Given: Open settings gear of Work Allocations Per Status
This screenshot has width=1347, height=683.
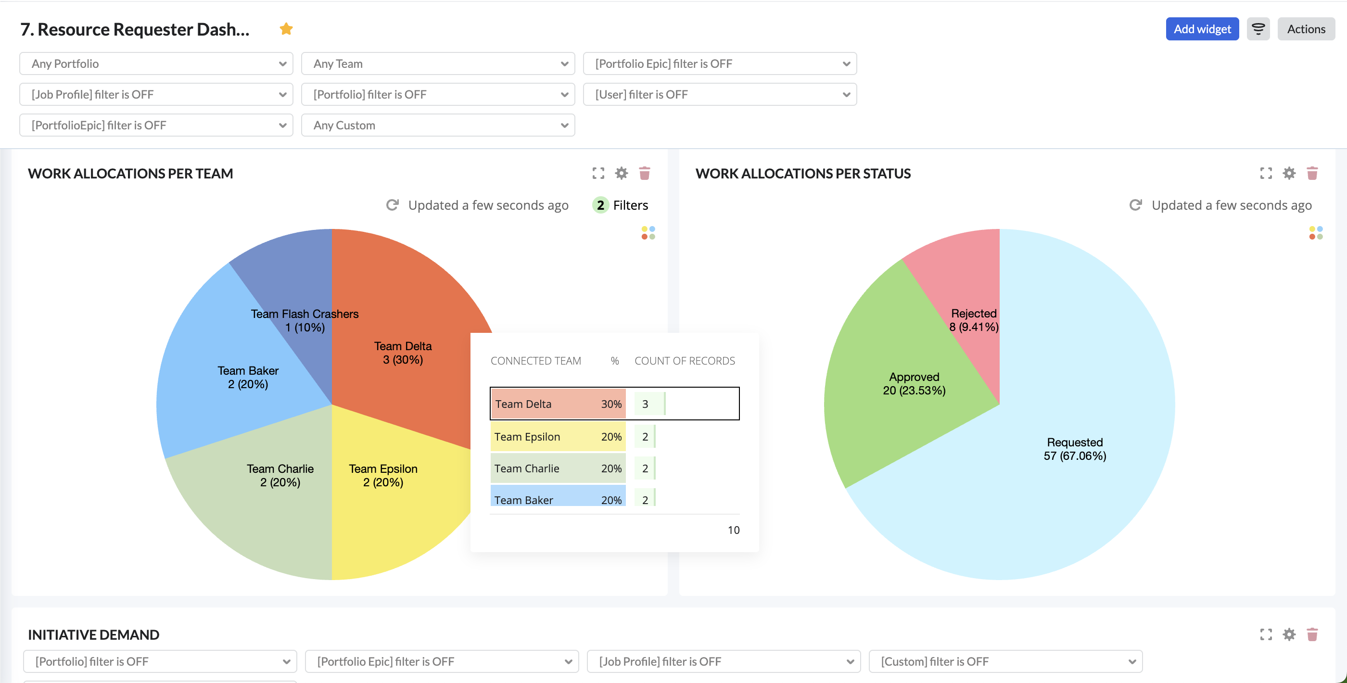Looking at the screenshot, I should 1289,173.
